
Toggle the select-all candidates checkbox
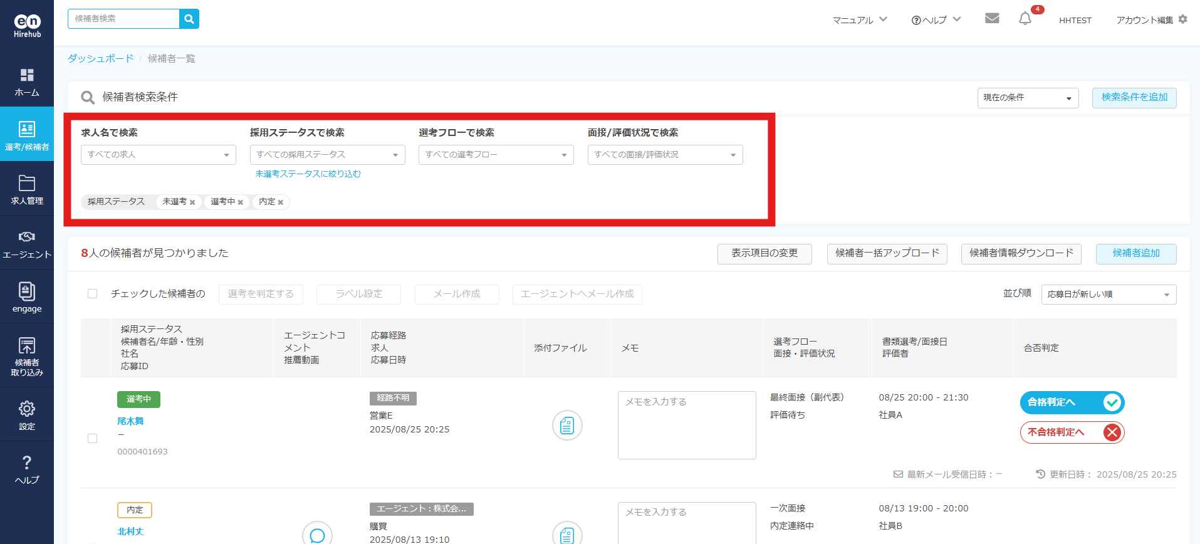click(x=93, y=294)
